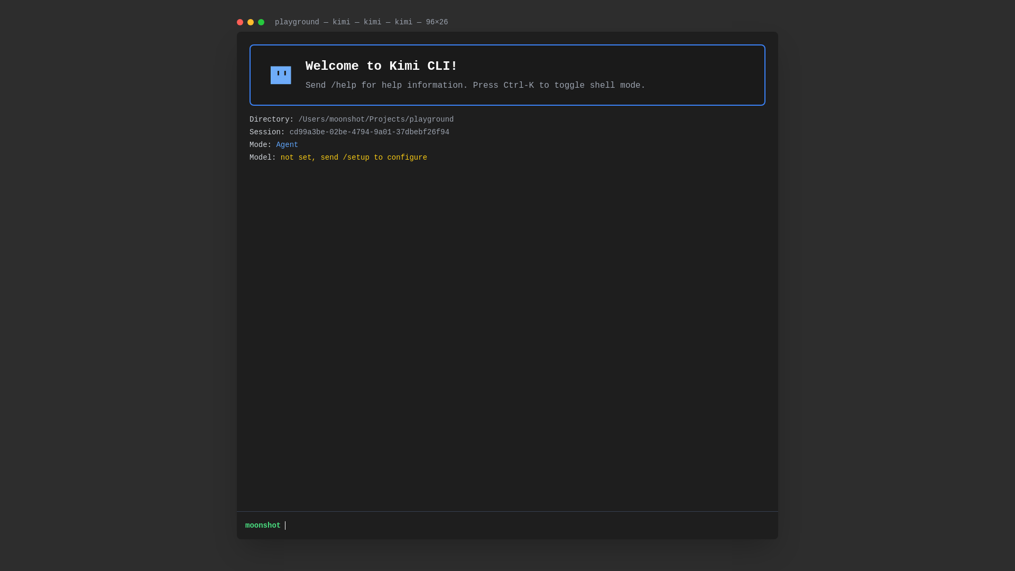Click 'not set, send /setup to configure'

(354, 158)
